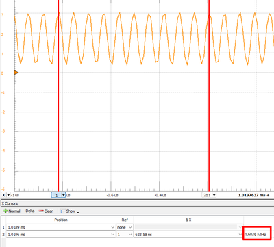Open cursor 1 marker dropdown on time axis
This screenshot has height=247, width=274.
coord(64,195)
